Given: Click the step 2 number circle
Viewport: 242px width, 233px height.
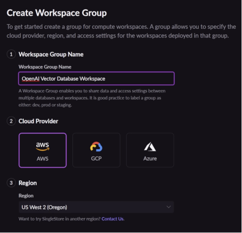Looking at the screenshot, I should click(x=11, y=121).
